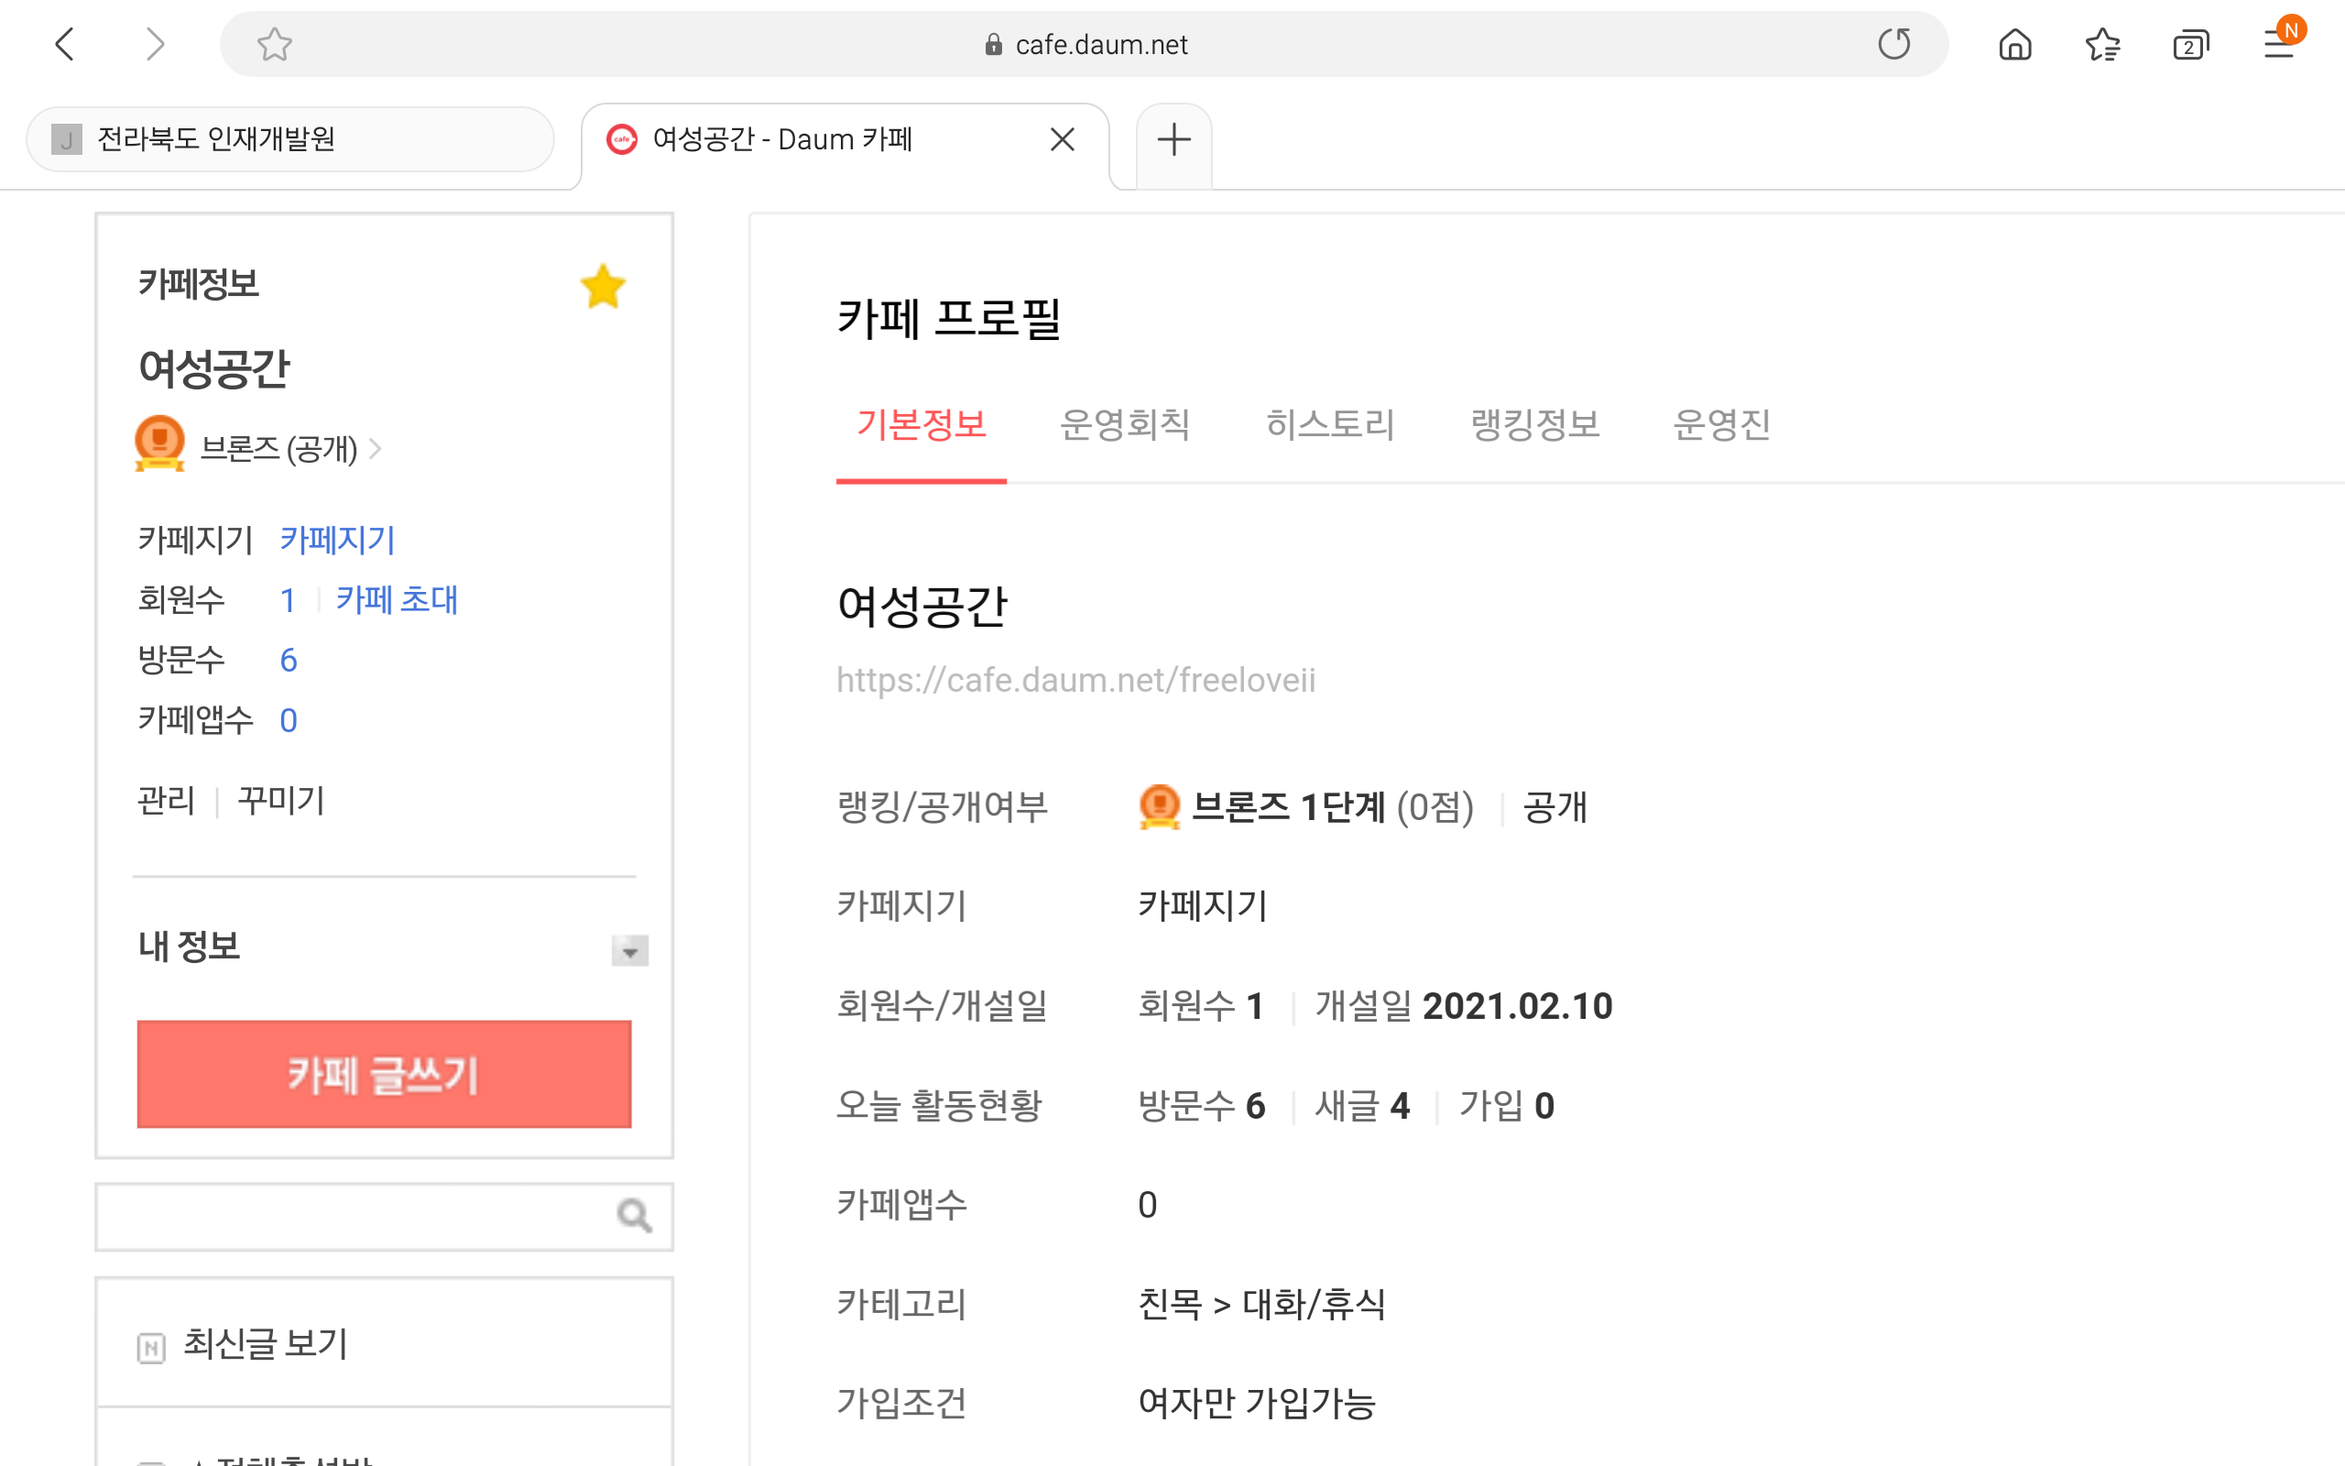This screenshot has width=2345, height=1466.
Task: Open the tab switcher showing 2 tabs
Action: [2190, 45]
